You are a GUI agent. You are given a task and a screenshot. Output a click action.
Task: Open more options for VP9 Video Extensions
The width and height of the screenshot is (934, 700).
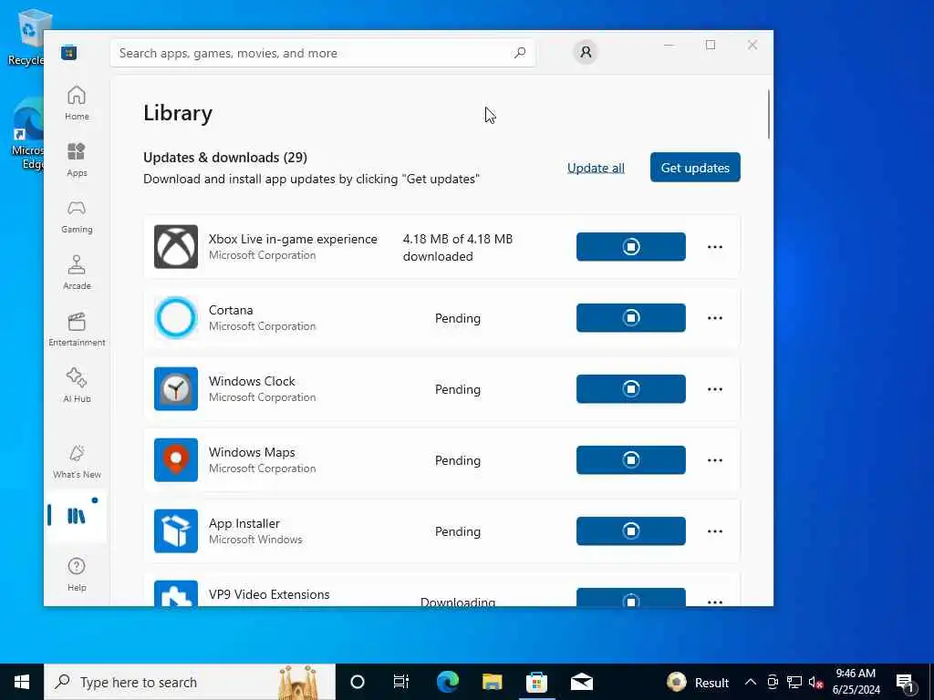[x=715, y=602]
